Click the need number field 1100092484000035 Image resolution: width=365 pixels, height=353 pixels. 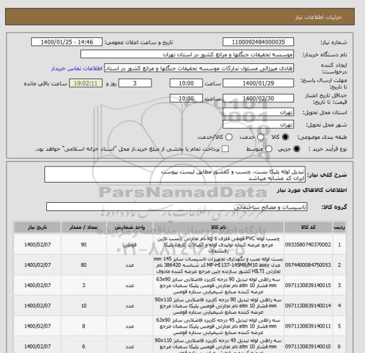click(258, 42)
